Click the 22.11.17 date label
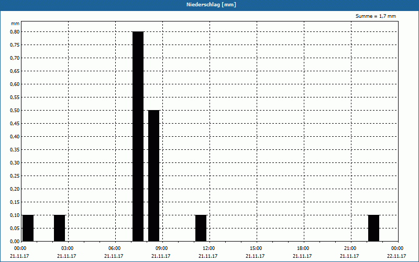This screenshot has height=262, width=419. (396, 256)
